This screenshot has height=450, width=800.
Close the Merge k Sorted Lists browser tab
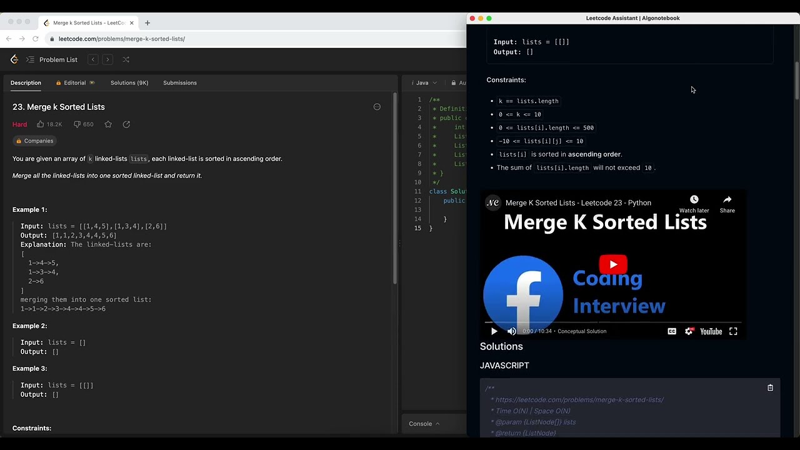click(x=131, y=22)
